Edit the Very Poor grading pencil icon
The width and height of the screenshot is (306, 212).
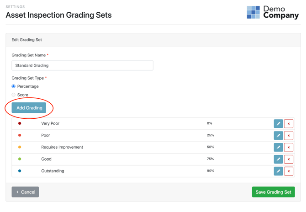click(278, 124)
